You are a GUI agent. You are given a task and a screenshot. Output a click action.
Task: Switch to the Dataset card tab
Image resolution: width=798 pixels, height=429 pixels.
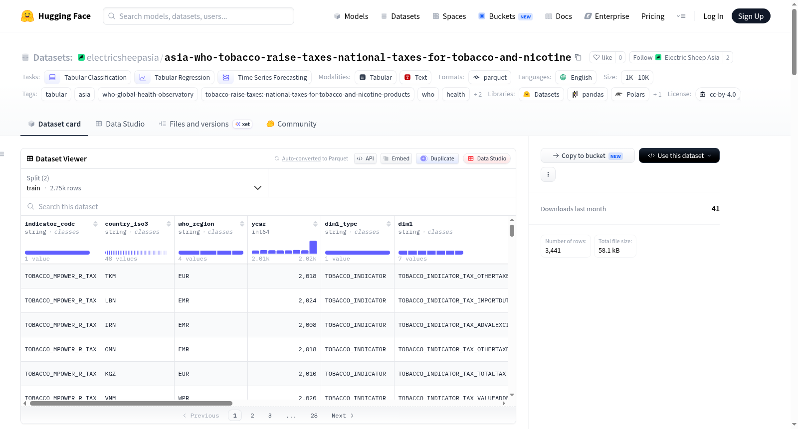click(54, 124)
